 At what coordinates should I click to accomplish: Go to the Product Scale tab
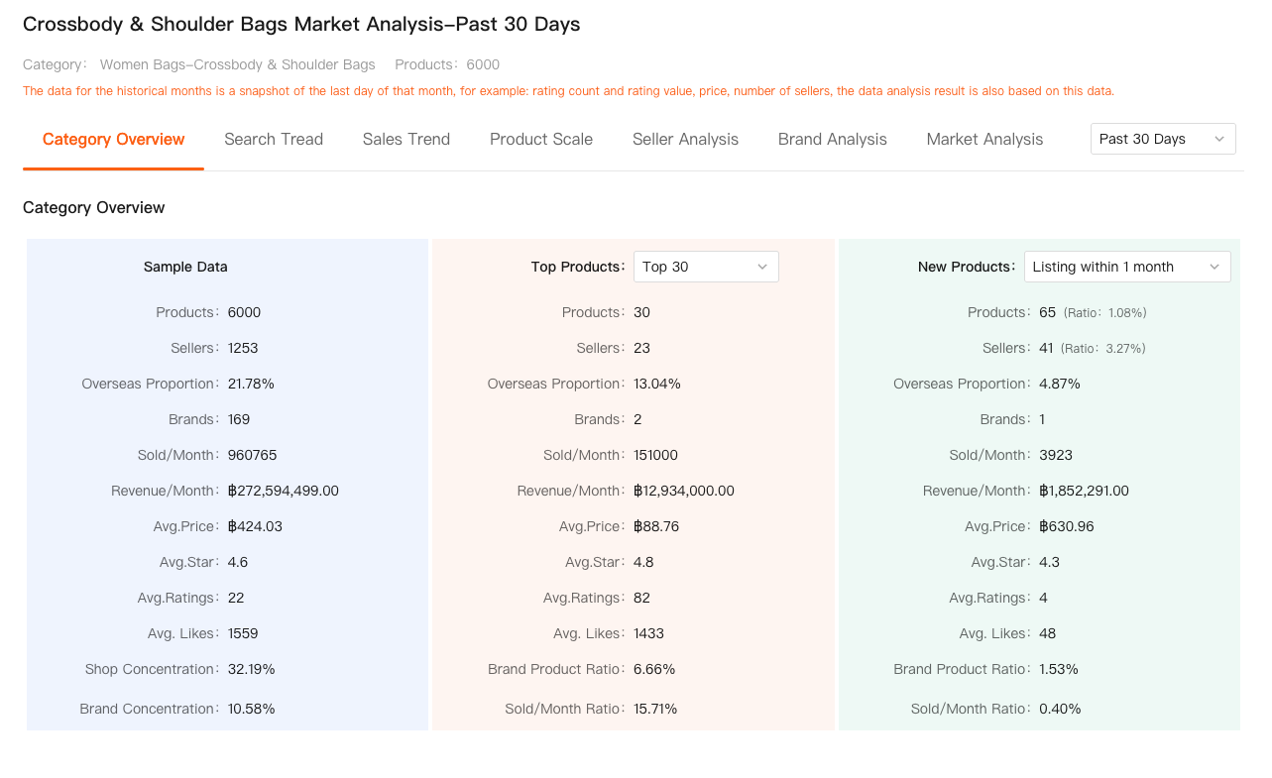coord(540,139)
